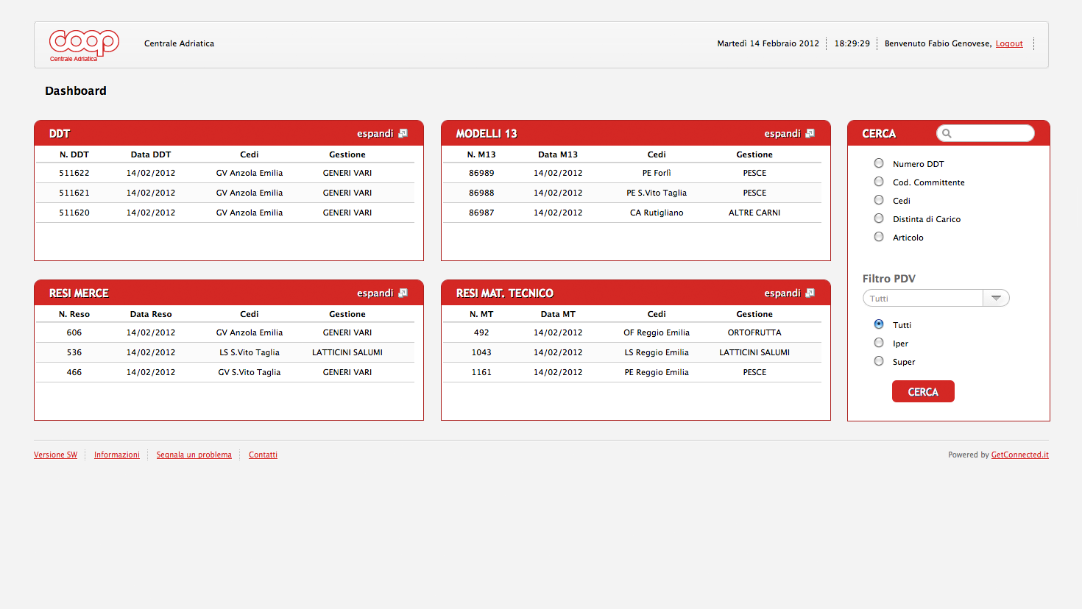Click DDT number 511620
Viewport: 1082px width, 609px height.
74,213
